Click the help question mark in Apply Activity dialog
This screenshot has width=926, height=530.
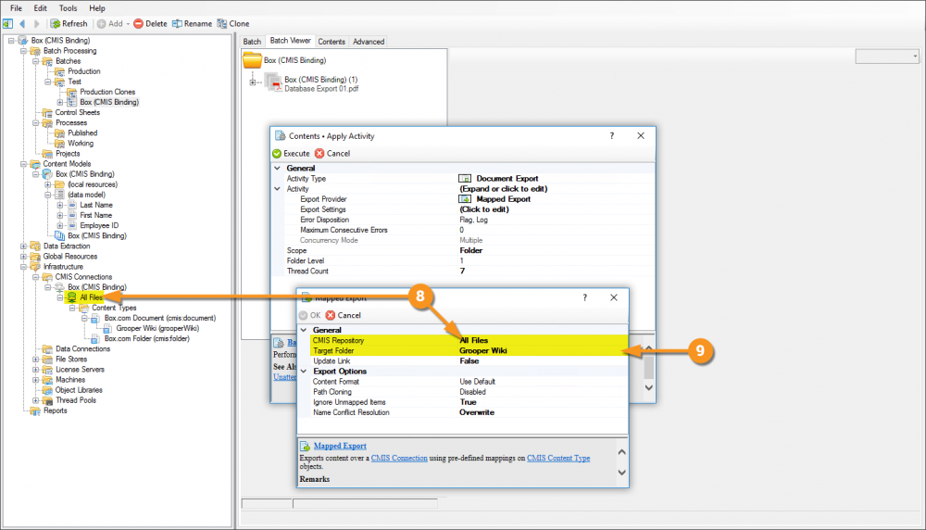click(612, 136)
